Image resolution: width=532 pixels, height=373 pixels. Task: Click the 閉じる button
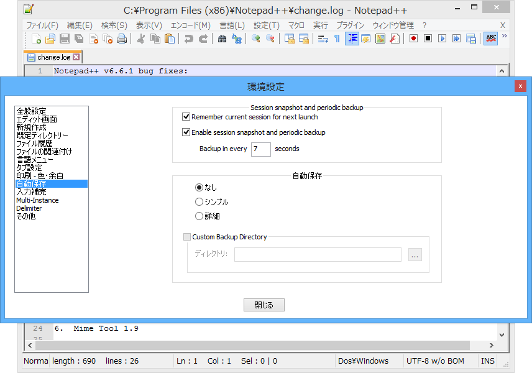[x=264, y=305]
